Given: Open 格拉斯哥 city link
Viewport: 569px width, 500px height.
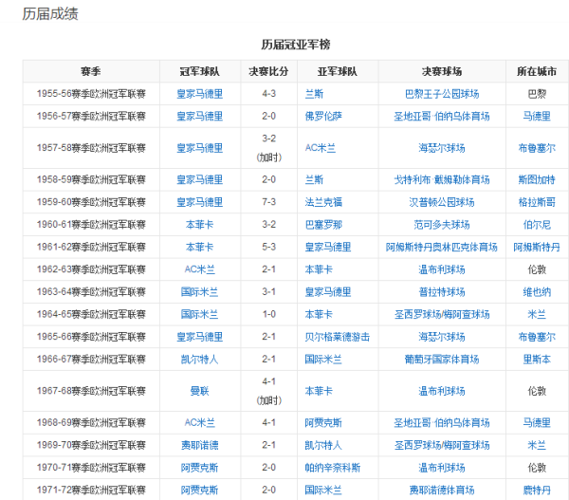Looking at the screenshot, I should click(x=537, y=202).
